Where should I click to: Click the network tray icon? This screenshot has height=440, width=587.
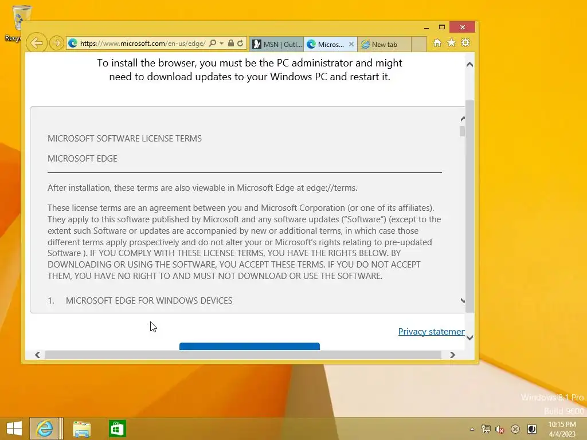(486, 429)
